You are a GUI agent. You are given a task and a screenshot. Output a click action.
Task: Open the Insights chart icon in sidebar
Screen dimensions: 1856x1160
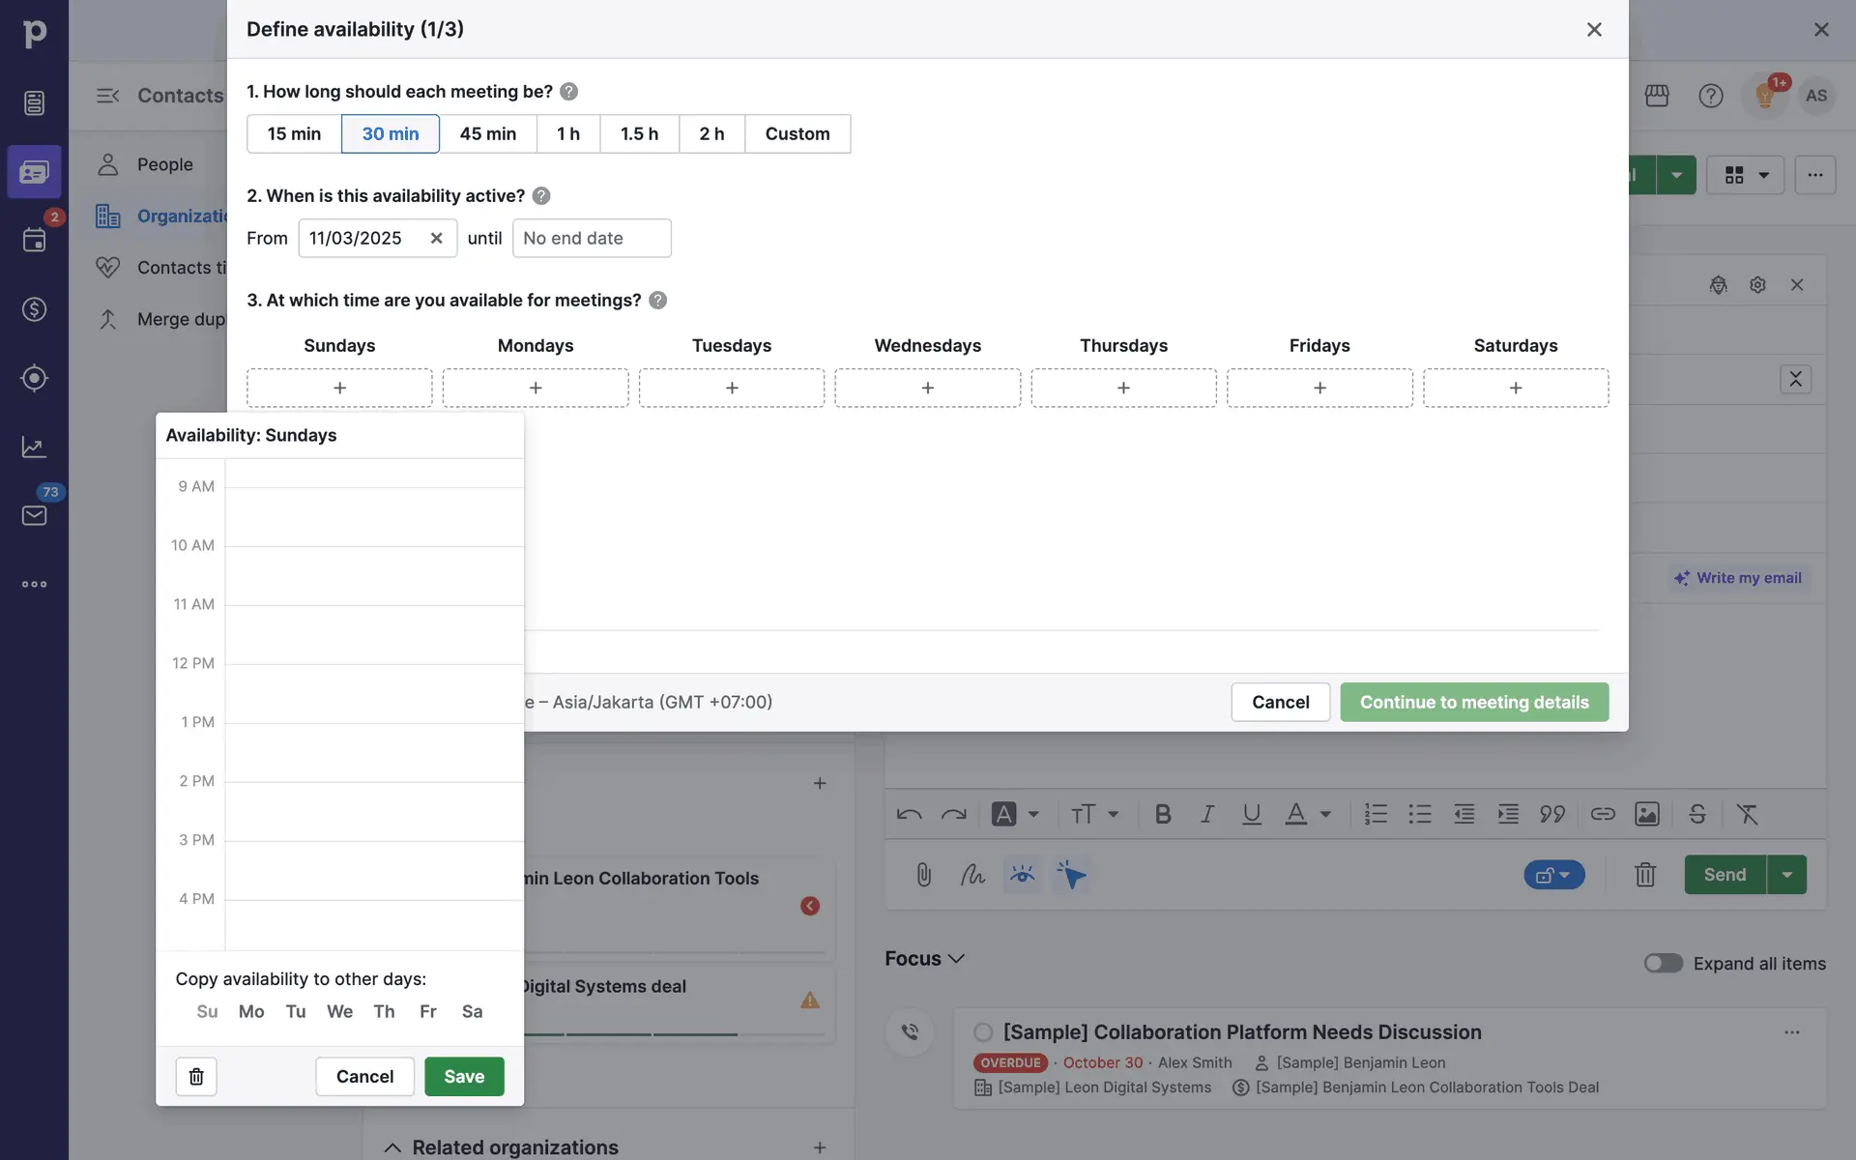tap(34, 447)
